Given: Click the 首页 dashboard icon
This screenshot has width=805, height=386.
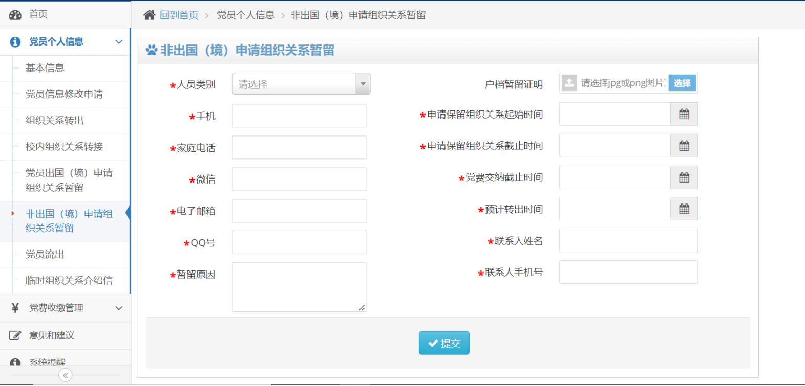Looking at the screenshot, I should pyautogui.click(x=15, y=14).
